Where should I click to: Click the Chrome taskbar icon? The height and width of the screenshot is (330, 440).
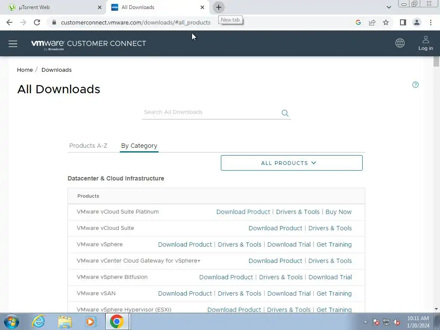pos(117,321)
